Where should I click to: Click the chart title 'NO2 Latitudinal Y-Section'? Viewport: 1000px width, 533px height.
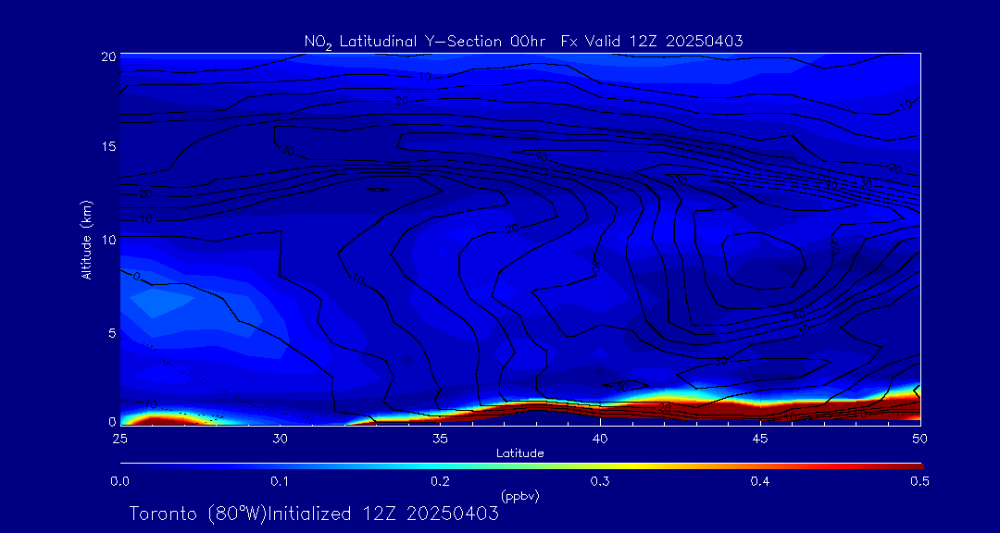(x=523, y=42)
